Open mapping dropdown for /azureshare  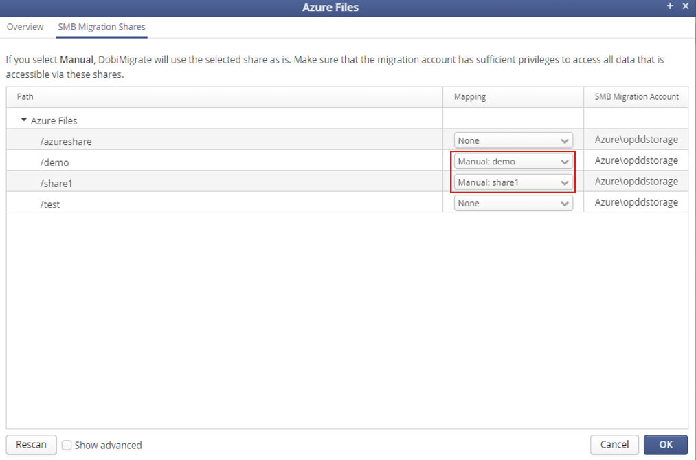513,140
